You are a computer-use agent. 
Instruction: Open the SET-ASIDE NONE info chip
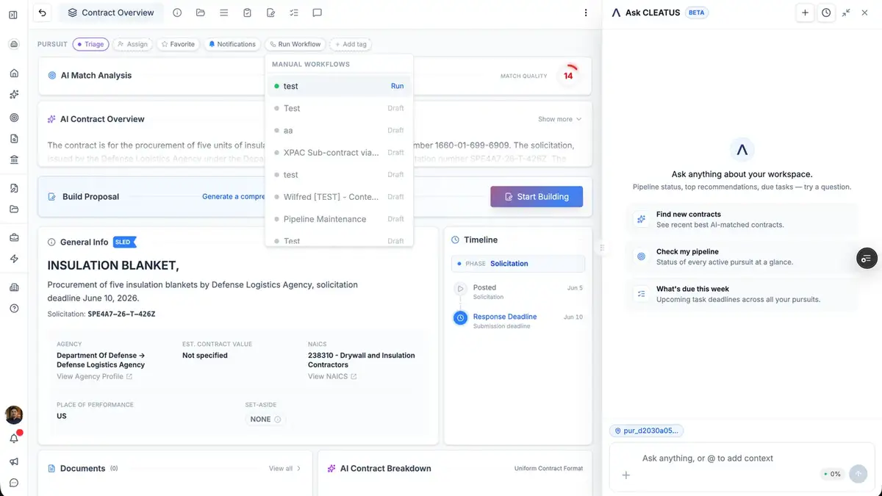pyautogui.click(x=265, y=419)
